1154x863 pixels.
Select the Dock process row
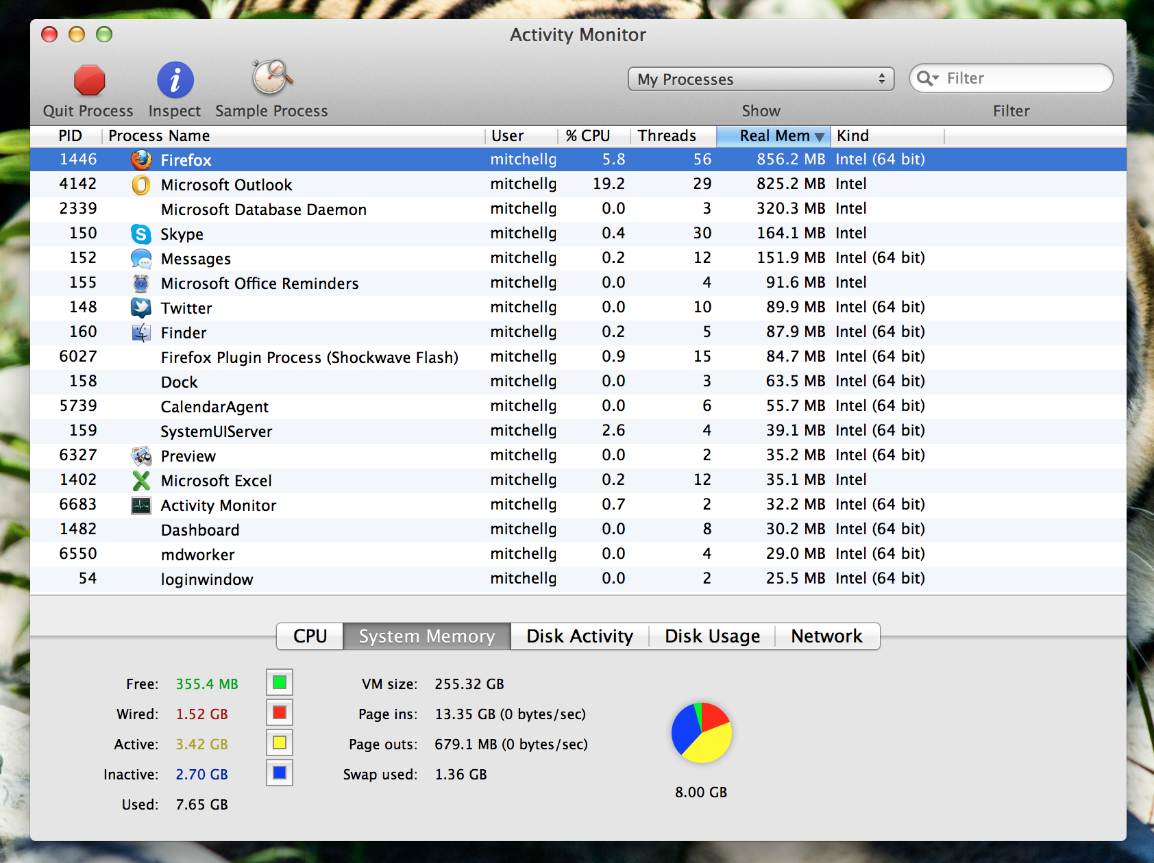[x=578, y=382]
